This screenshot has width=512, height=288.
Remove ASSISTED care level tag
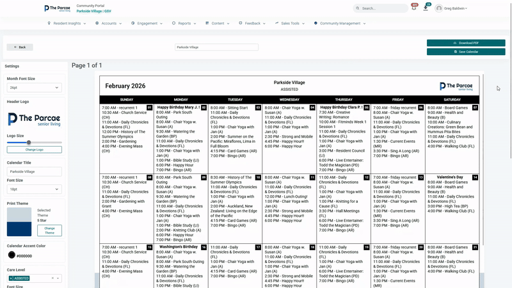[11, 278]
